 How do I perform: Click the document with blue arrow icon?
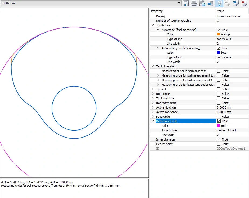tap(211, 3)
